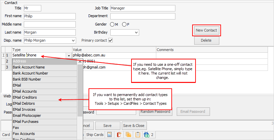The width and height of the screenshot is (274, 140).
Task: Switch to the Ship Cards tab
Action: (95, 135)
